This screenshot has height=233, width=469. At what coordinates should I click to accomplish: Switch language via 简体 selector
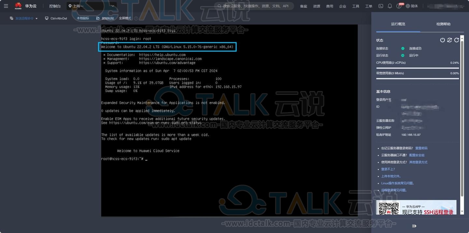[x=412, y=6]
